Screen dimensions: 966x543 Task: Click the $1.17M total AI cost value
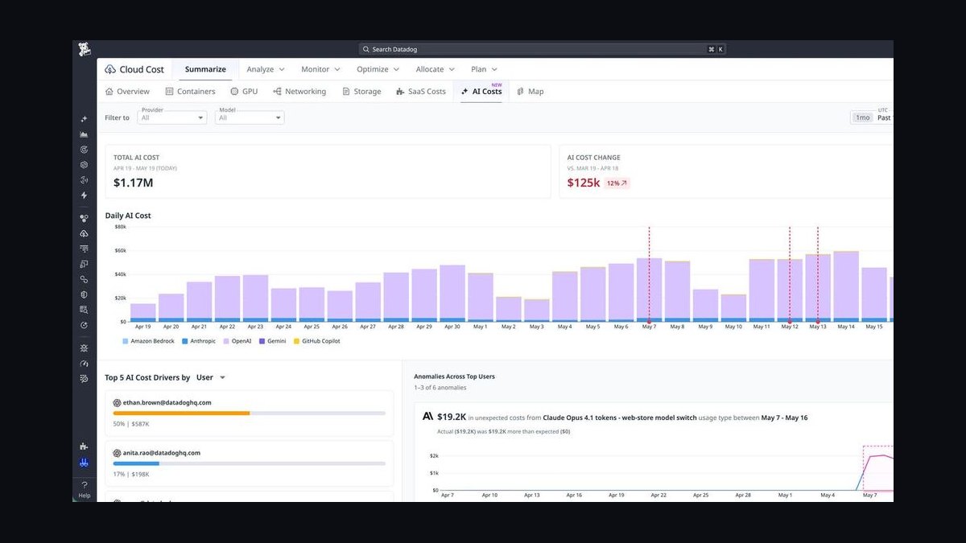point(134,183)
